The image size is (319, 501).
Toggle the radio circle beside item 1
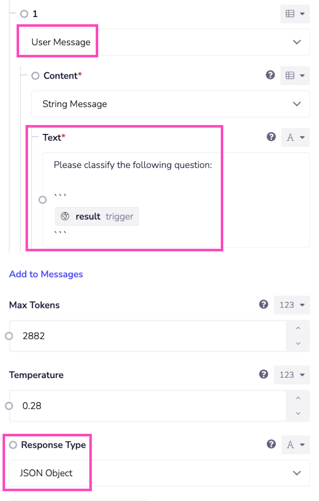point(24,14)
